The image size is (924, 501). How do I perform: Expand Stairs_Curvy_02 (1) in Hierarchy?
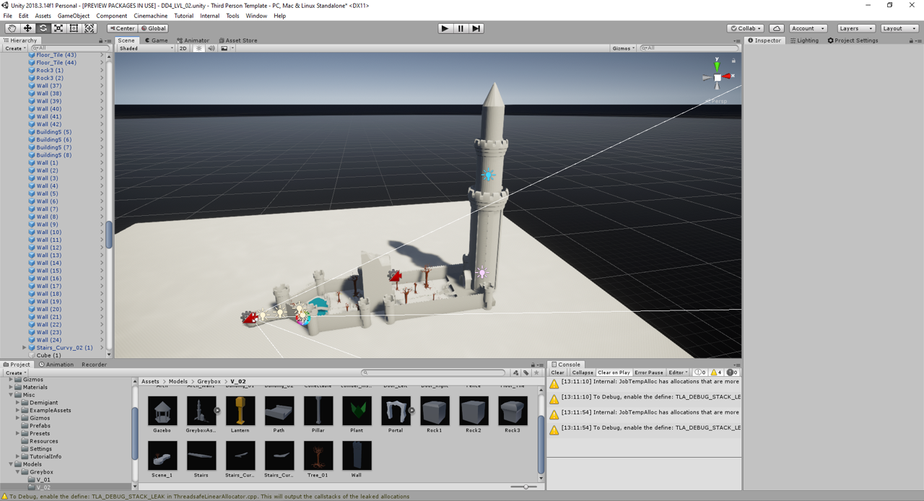point(25,348)
